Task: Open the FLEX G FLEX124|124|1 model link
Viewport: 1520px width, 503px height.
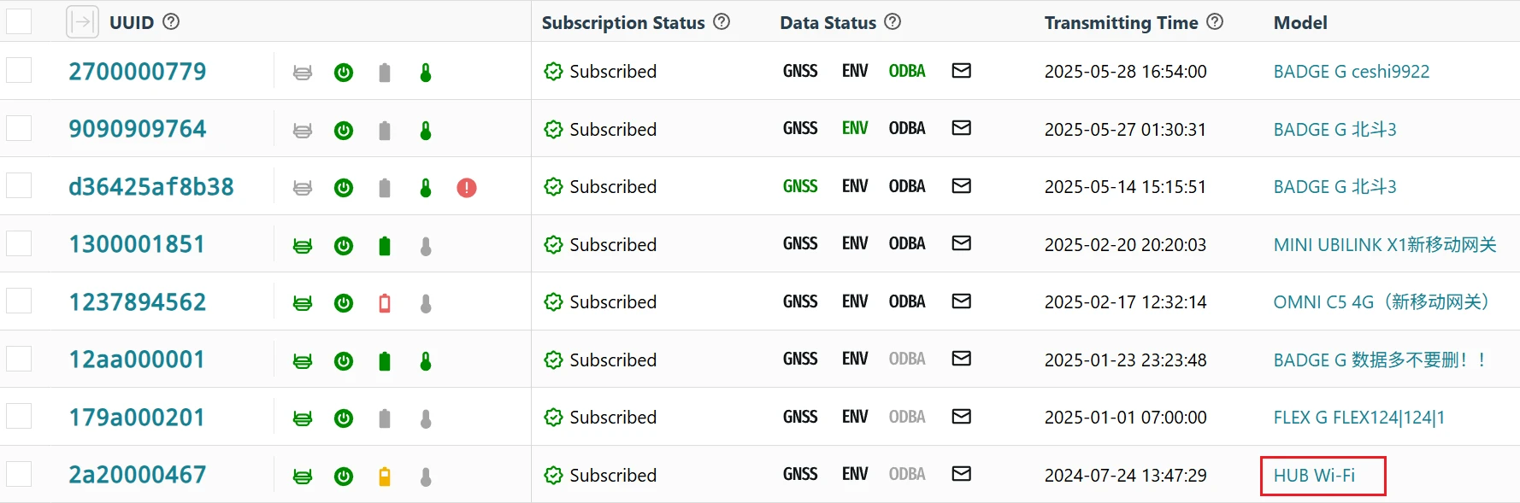Action: click(x=1358, y=418)
